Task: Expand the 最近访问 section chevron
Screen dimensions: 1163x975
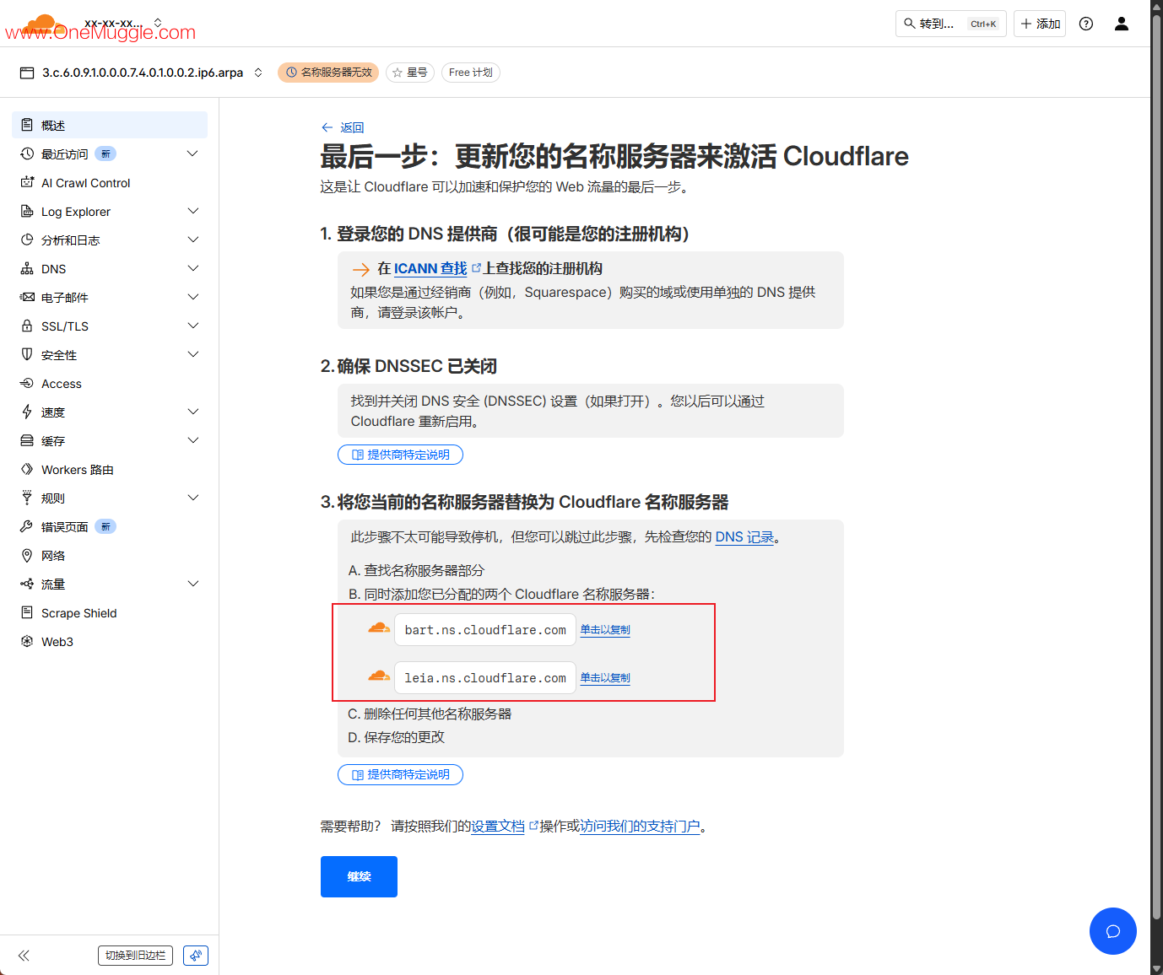Action: pyautogui.click(x=192, y=154)
